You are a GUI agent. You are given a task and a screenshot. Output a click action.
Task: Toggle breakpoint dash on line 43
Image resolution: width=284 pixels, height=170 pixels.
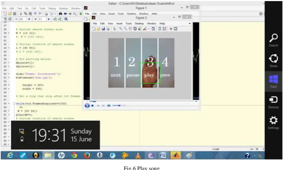point(9,48)
